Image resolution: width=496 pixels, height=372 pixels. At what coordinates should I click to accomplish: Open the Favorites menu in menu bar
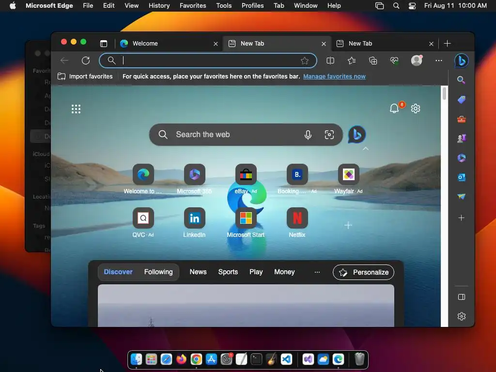[193, 6]
